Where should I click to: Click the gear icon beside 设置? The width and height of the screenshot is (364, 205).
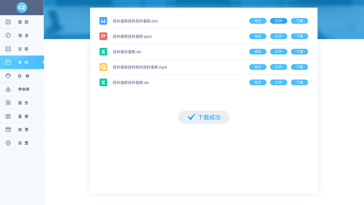point(8,143)
